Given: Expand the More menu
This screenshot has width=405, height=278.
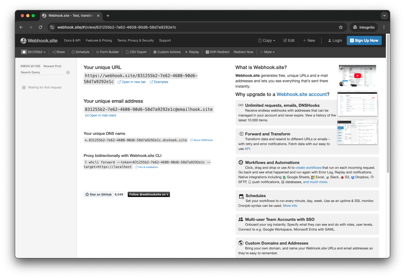Looking at the screenshot, I should coord(267,52).
